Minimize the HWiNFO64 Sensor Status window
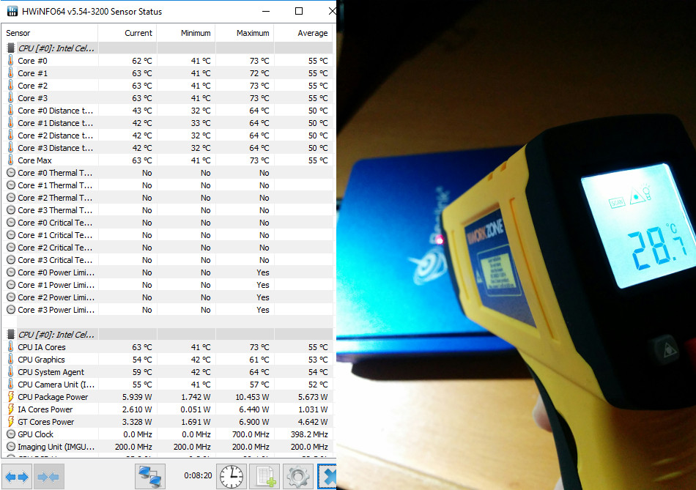Image resolution: width=696 pixels, height=490 pixels. (266, 11)
